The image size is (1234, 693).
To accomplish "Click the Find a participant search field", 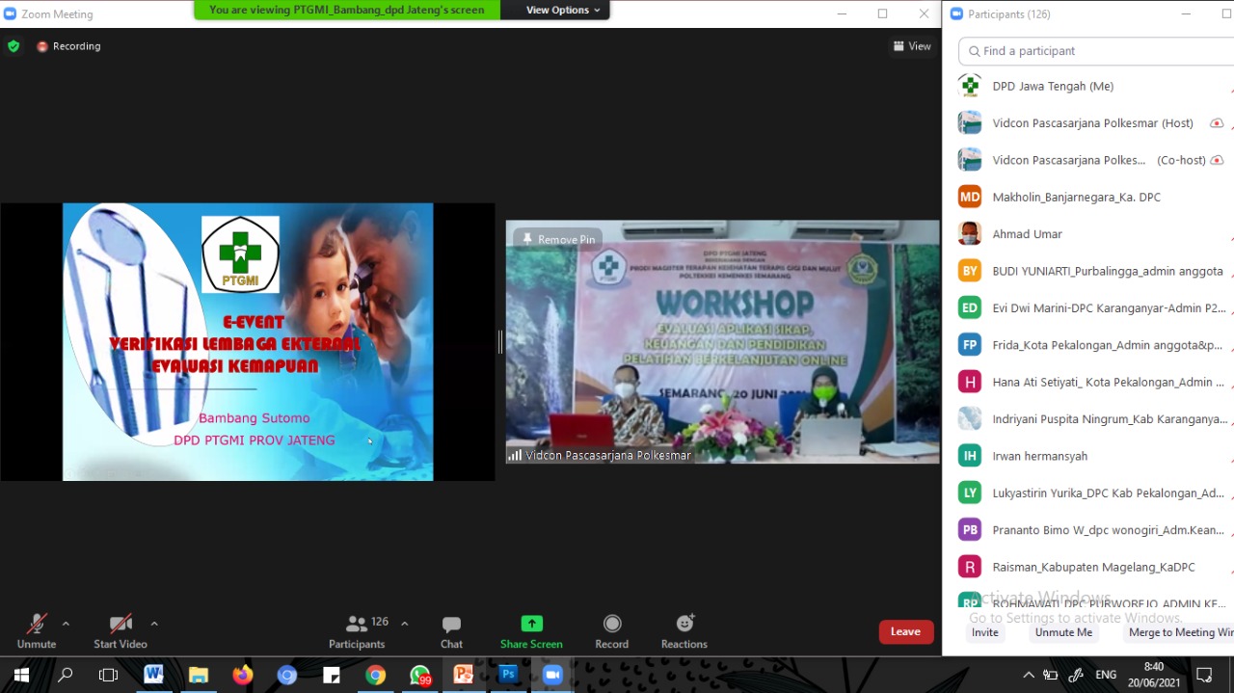I will coord(1097,51).
